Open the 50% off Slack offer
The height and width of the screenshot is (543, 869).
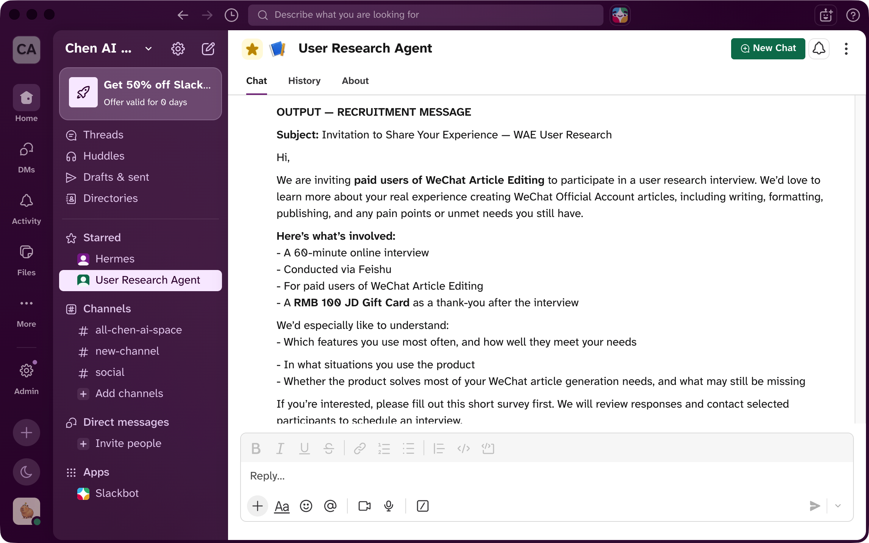pos(141,93)
